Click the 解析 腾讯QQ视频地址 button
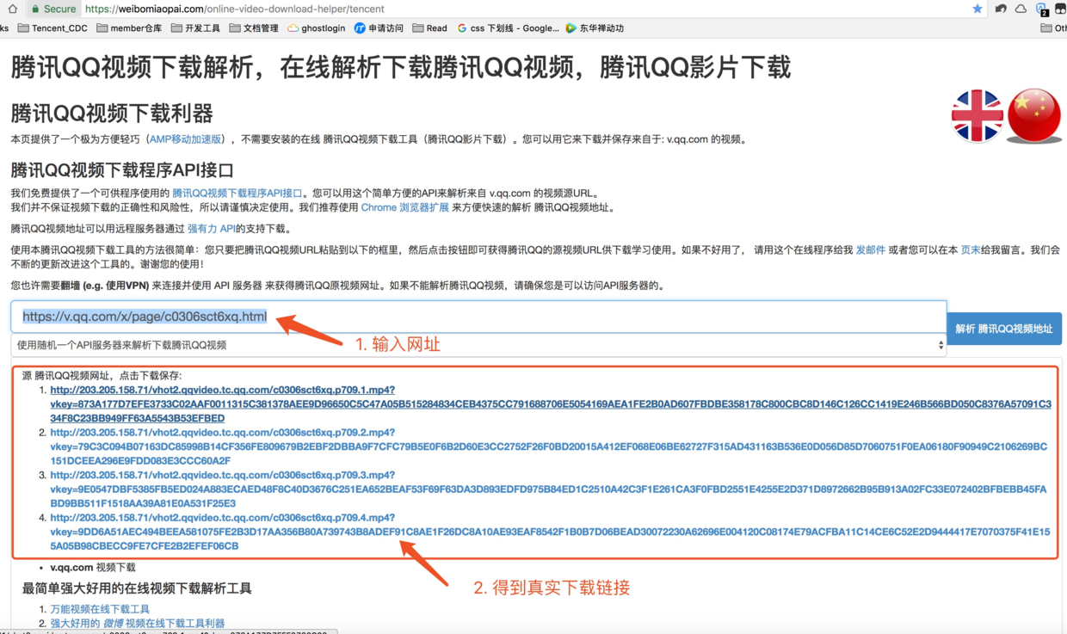This screenshot has width=1067, height=634. (1003, 329)
